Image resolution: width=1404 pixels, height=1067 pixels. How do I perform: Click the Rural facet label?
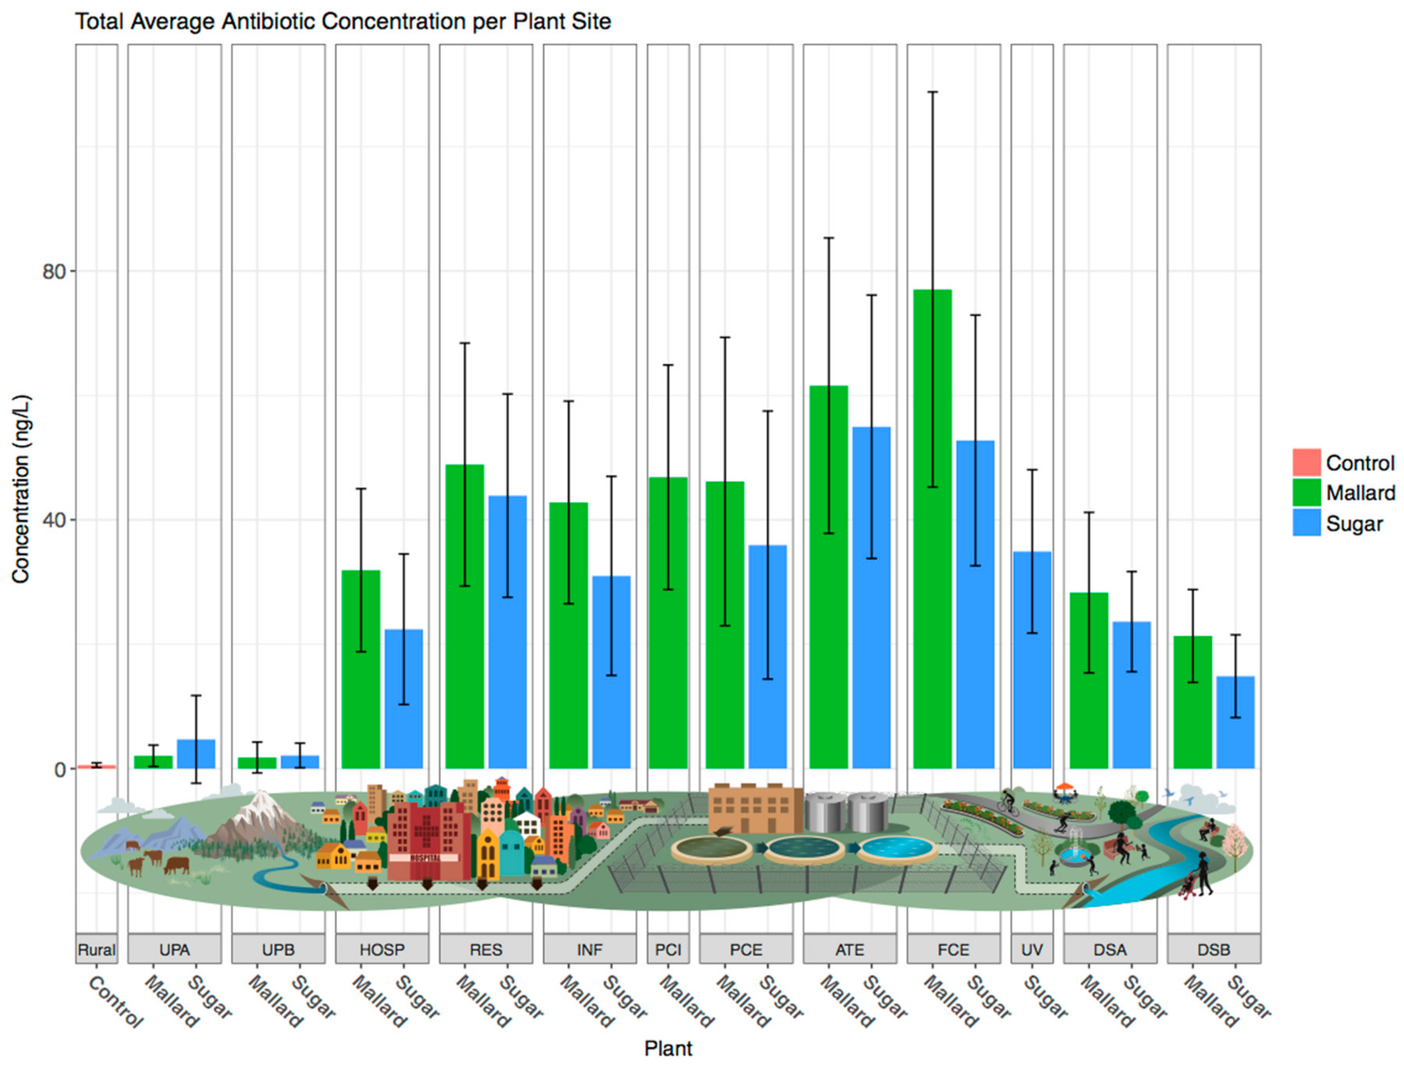96,950
